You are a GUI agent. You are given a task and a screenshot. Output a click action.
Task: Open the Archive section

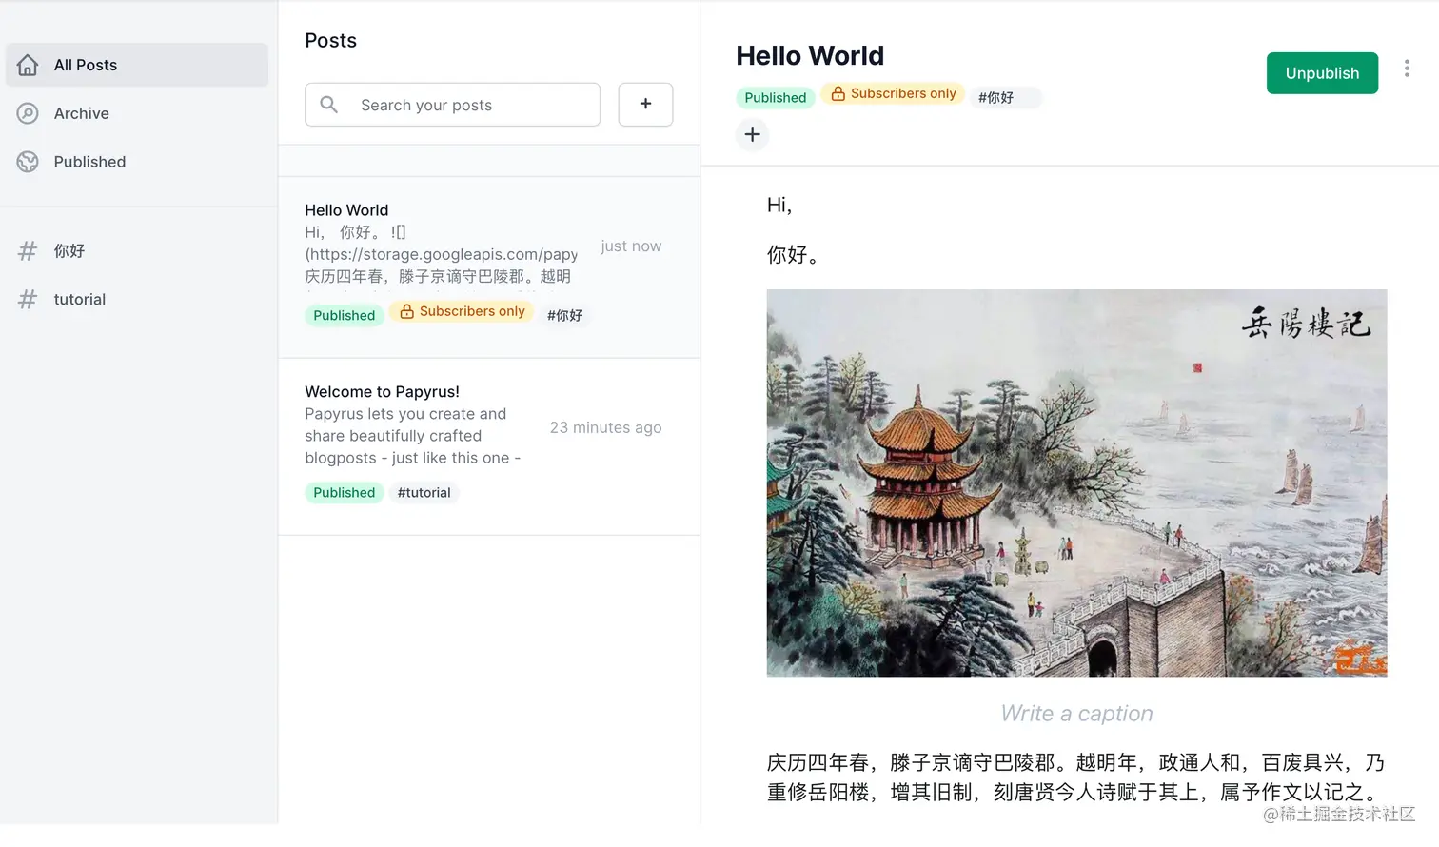coord(137,113)
